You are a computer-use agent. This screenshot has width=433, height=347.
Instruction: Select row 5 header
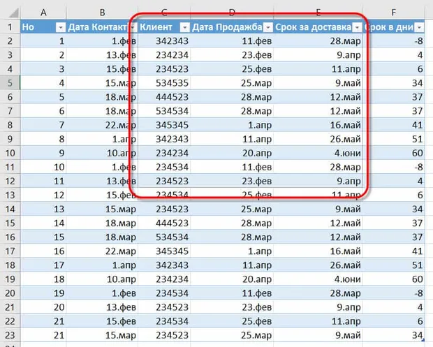tap(10, 83)
